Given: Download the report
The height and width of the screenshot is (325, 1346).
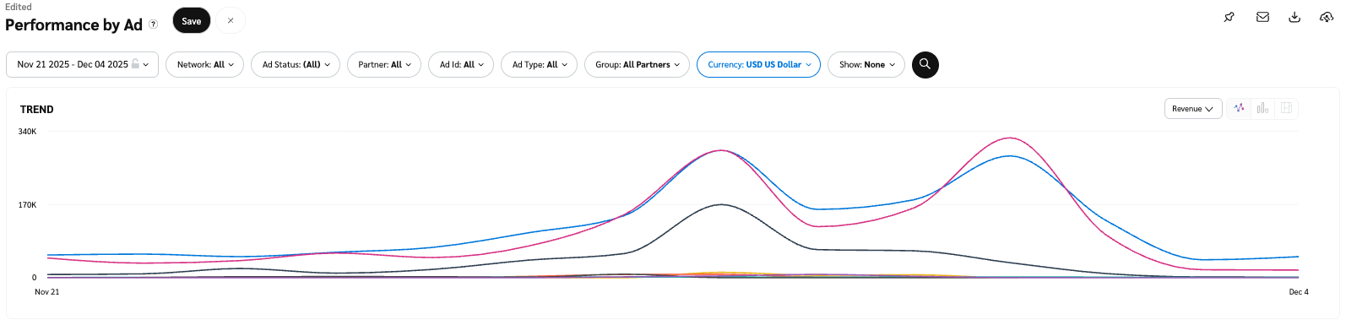Looking at the screenshot, I should 1294,17.
